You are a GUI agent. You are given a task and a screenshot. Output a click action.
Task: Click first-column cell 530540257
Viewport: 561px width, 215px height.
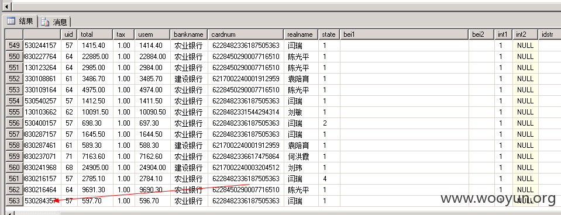pos(42,100)
